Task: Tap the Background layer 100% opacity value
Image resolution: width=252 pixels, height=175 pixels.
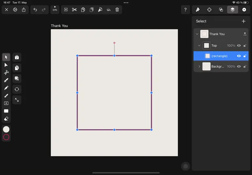Action: click(231, 67)
